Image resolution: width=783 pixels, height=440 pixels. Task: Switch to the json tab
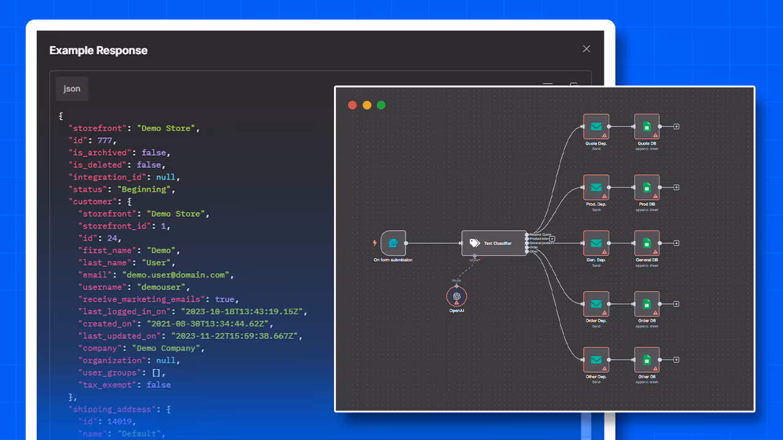coord(72,89)
